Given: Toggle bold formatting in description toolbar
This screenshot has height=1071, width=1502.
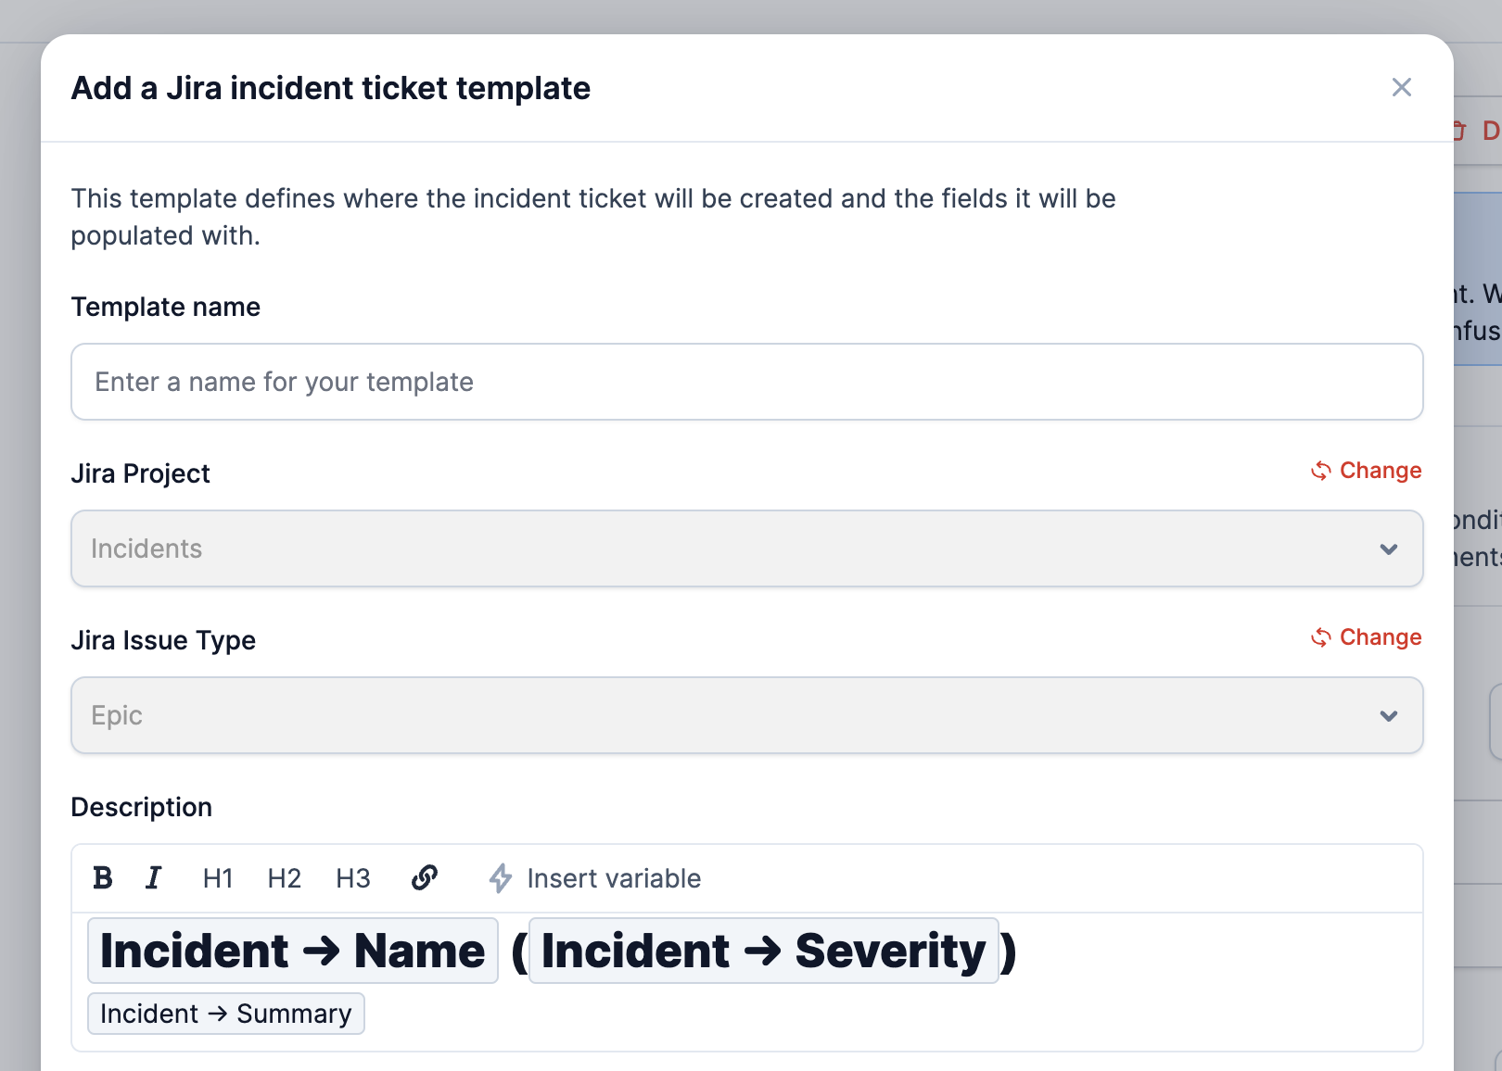Looking at the screenshot, I should point(103,877).
